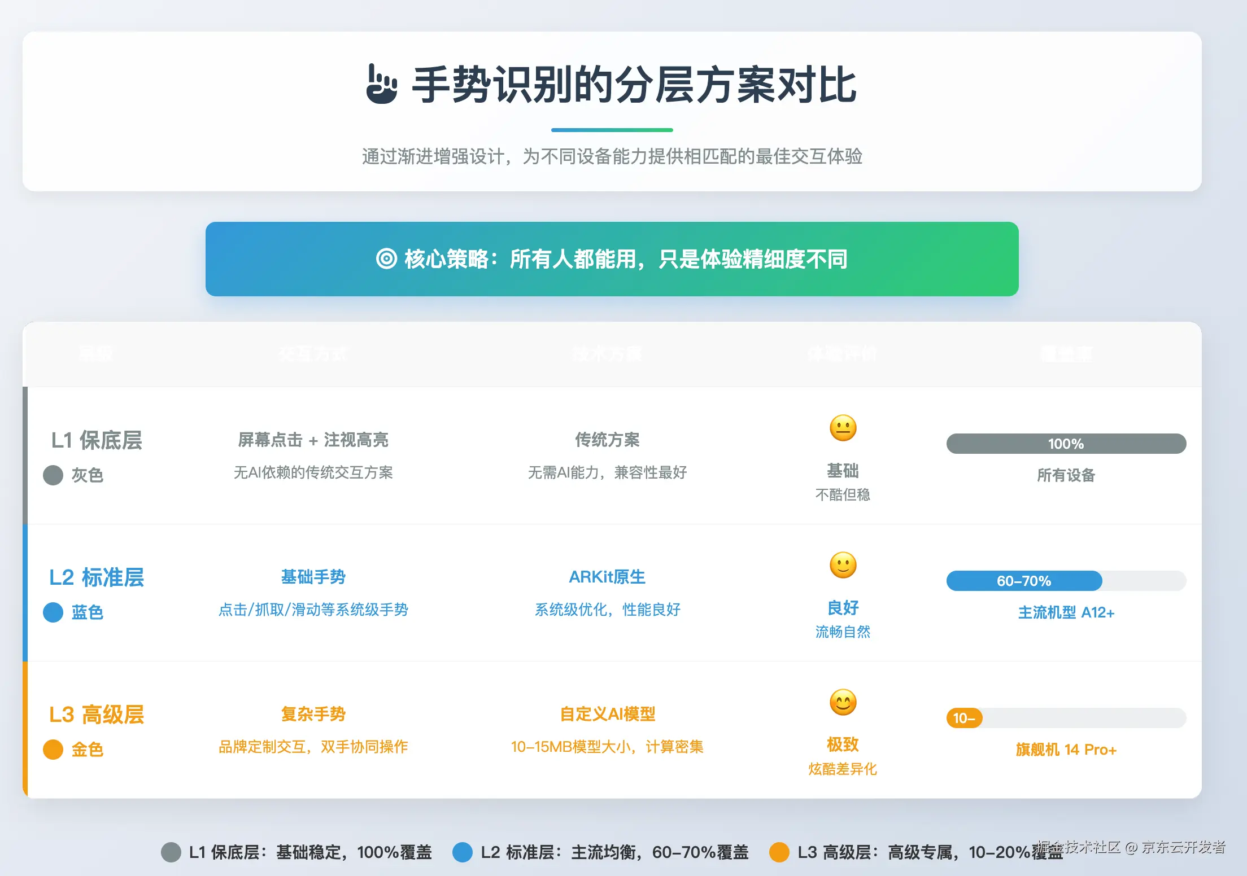1247x876 pixels.
Task: Click the gold dot beside L3 高级层
Action: (x=53, y=750)
